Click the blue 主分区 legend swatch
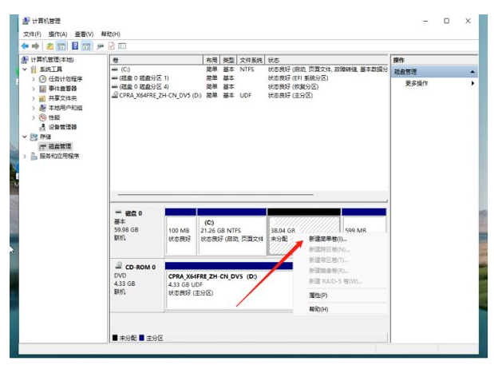This screenshot has height=365, width=494. coord(141,338)
